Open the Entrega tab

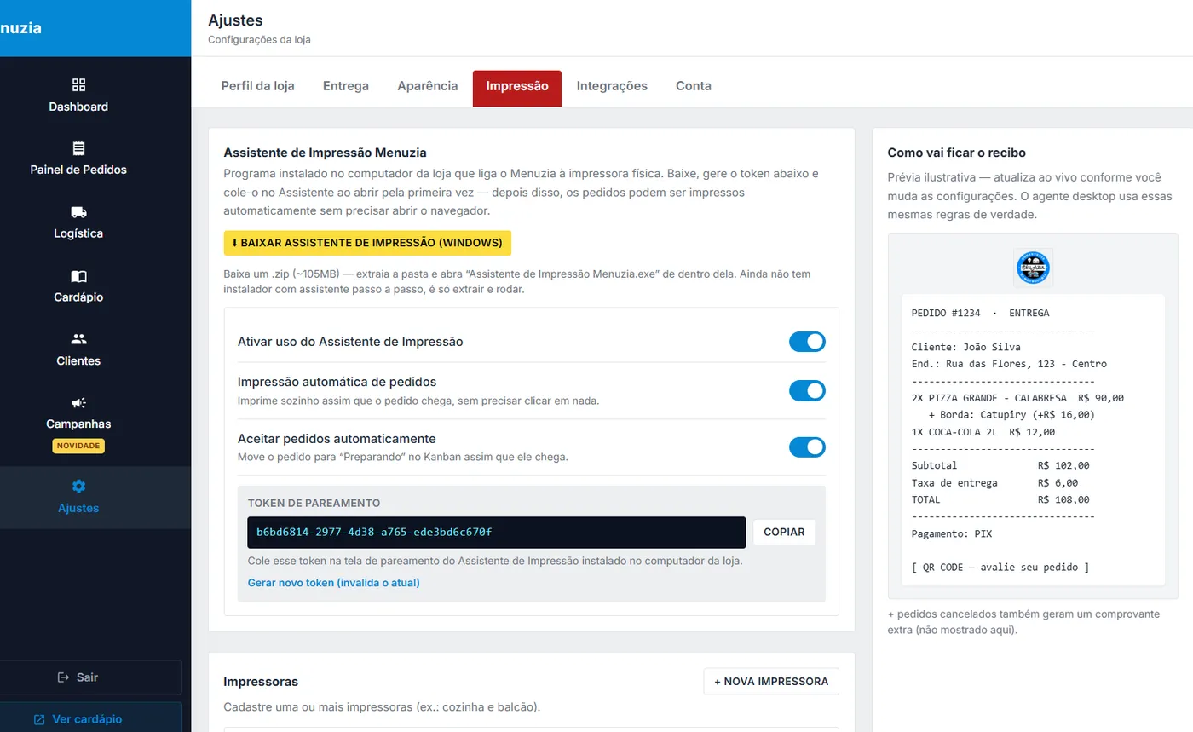(346, 86)
